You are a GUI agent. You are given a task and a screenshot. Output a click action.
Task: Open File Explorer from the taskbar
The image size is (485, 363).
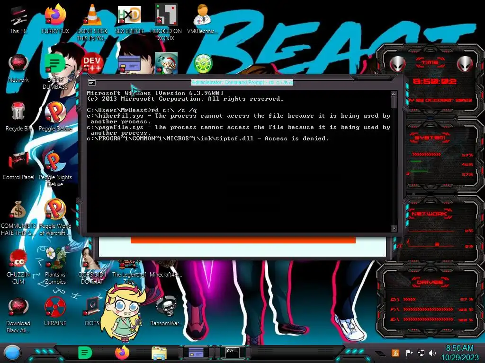(159, 353)
